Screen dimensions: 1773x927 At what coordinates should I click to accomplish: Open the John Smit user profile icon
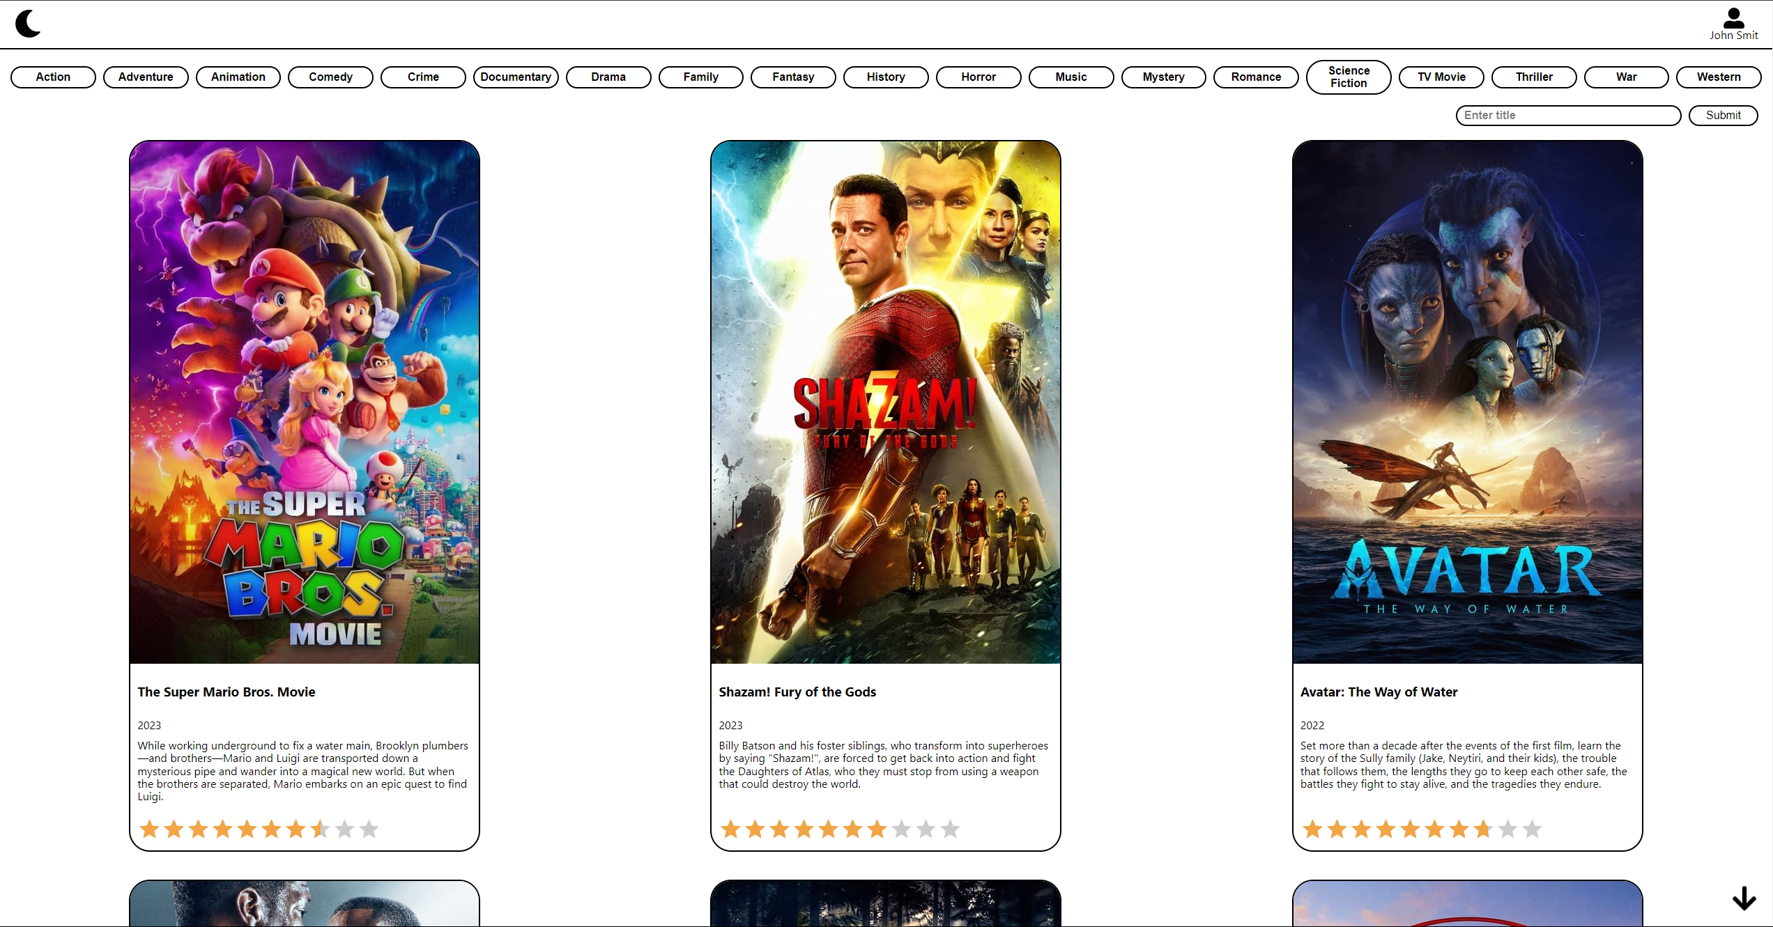(x=1733, y=18)
